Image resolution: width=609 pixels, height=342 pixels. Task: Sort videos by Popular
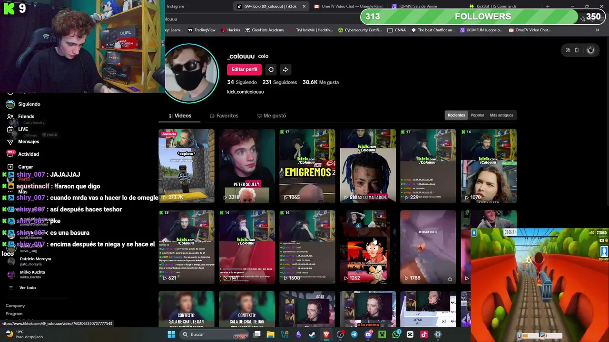tap(477, 115)
